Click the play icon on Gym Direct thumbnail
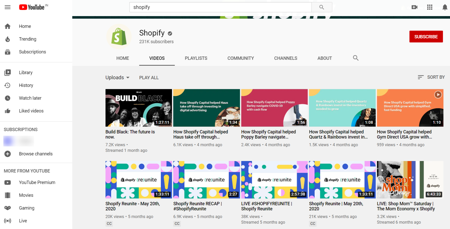The image size is (450, 229). pos(438,95)
